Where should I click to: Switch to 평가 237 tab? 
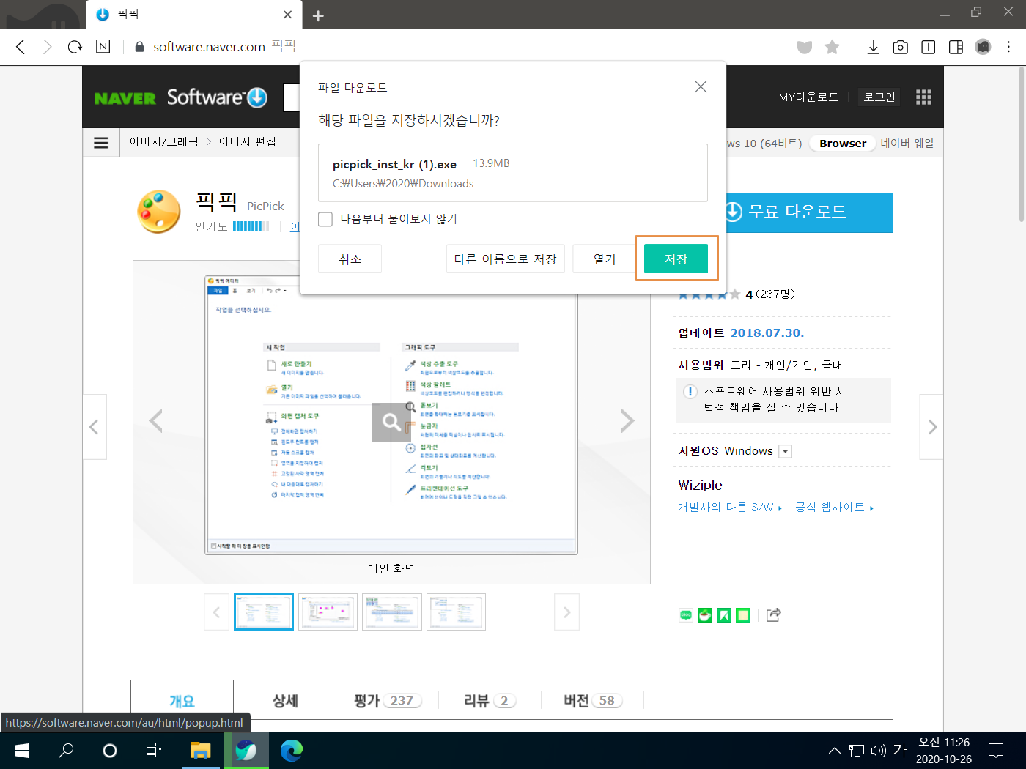coord(388,701)
